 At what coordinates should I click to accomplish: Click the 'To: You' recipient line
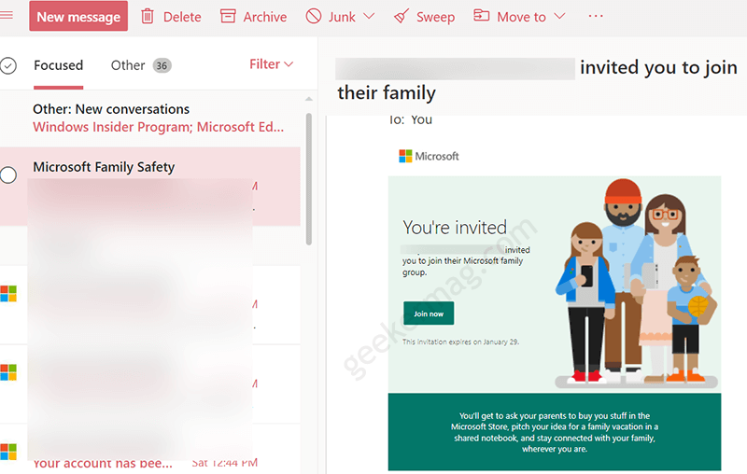pyautogui.click(x=411, y=119)
